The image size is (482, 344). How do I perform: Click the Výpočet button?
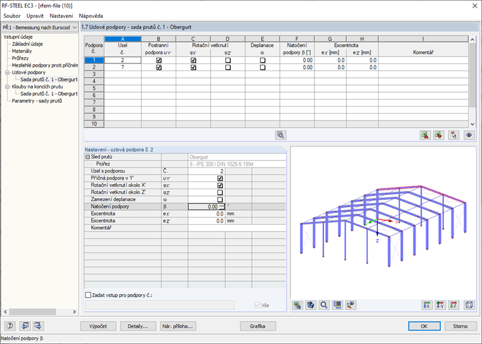(98, 326)
